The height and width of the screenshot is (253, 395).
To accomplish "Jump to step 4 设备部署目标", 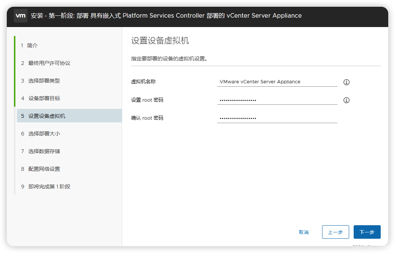I will pos(41,98).
